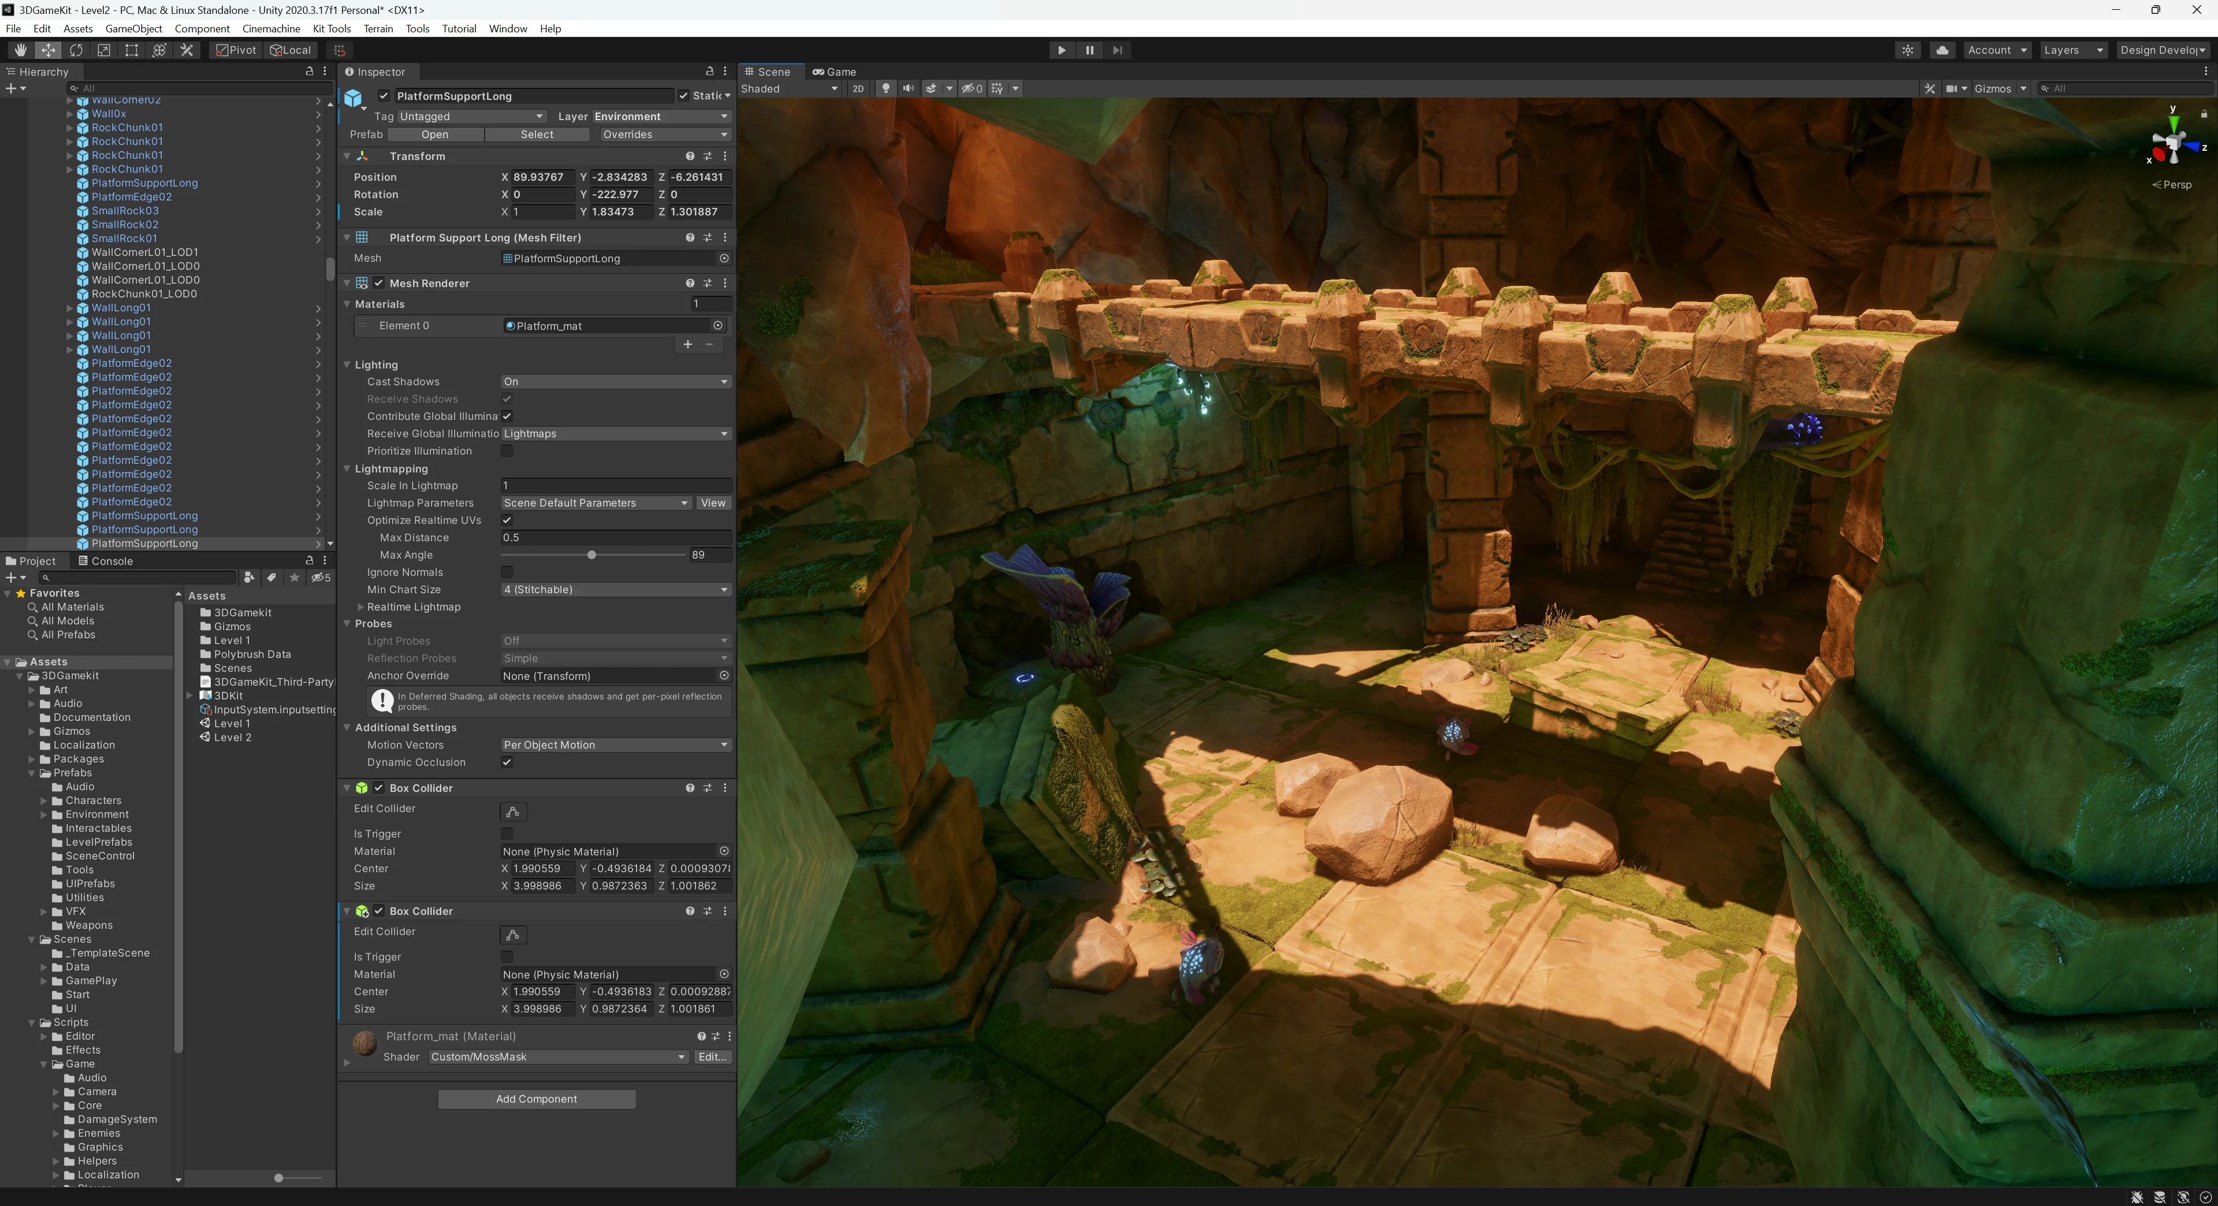Toggle scene lighting bulb icon
The height and width of the screenshot is (1206, 2218).
tap(885, 89)
